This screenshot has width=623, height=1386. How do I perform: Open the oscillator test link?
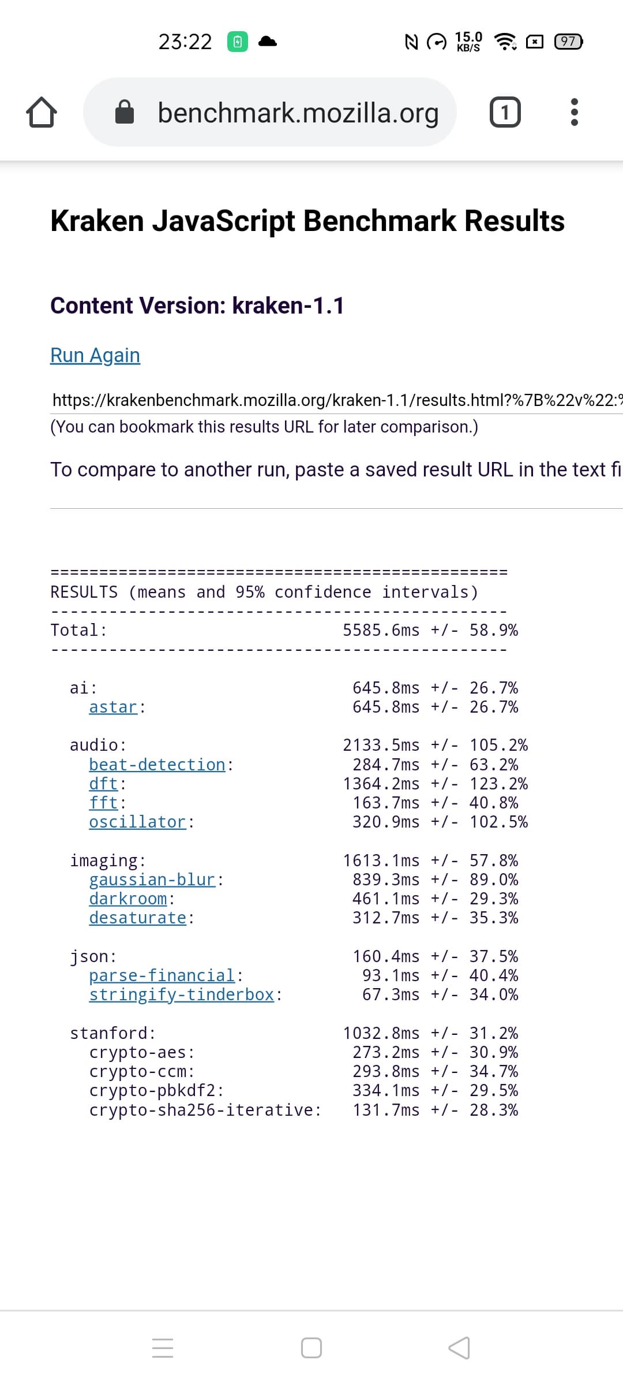[137, 822]
